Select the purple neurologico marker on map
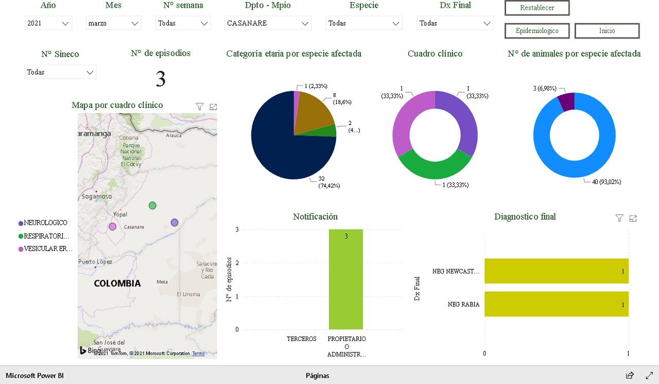The image size is (659, 384). click(175, 223)
